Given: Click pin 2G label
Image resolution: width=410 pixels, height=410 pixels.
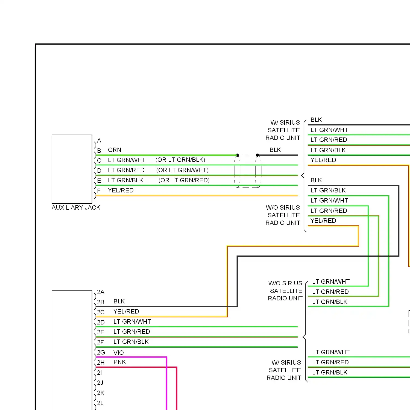Looking at the screenshot, I should (x=101, y=353).
